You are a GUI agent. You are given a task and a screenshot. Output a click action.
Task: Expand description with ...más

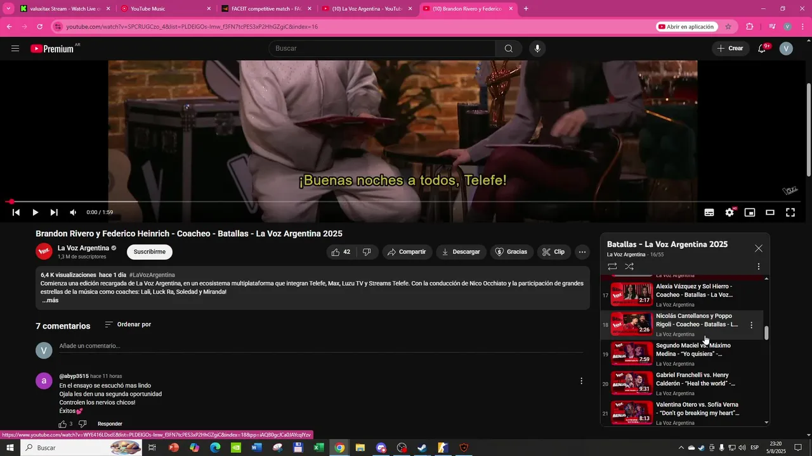50,300
